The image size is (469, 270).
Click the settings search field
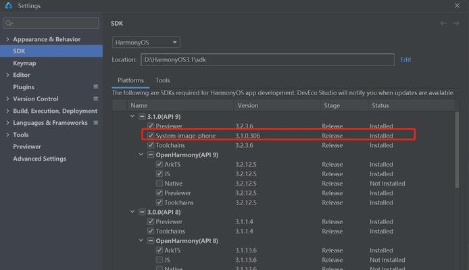[x=51, y=23]
